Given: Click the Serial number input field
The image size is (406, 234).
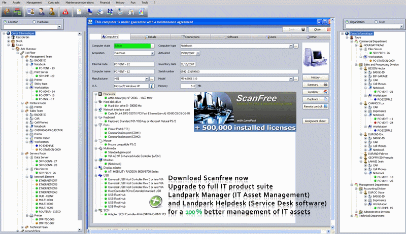Looking at the screenshot, I should 239,71.
